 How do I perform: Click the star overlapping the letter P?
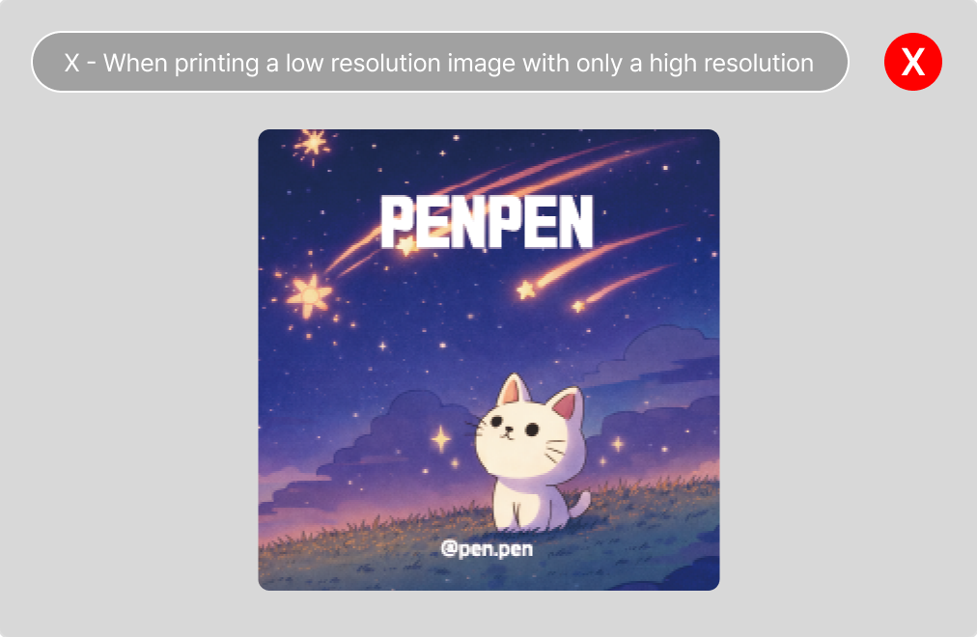click(x=407, y=245)
